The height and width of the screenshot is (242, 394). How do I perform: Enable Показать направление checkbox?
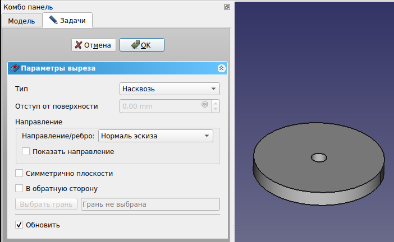pos(26,151)
